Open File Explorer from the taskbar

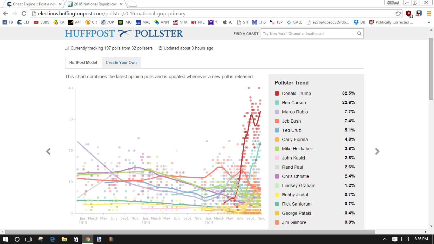click(x=64, y=239)
